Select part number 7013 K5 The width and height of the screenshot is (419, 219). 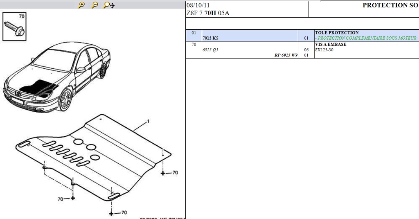(x=210, y=38)
